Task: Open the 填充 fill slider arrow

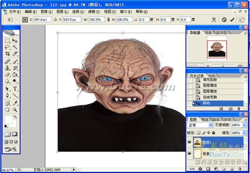Action: click(245, 133)
